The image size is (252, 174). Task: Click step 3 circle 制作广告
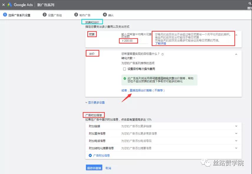(76, 15)
